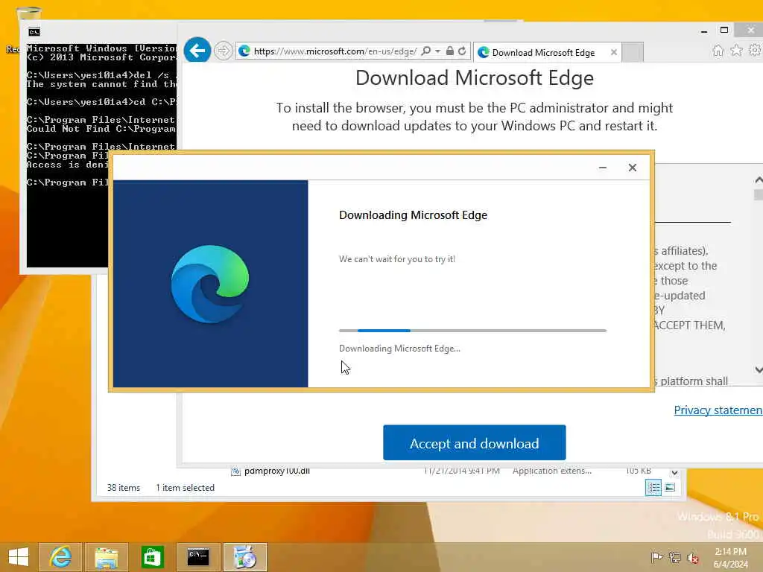Click the Accept and download button
Screen dimensions: 763x572
point(475,442)
